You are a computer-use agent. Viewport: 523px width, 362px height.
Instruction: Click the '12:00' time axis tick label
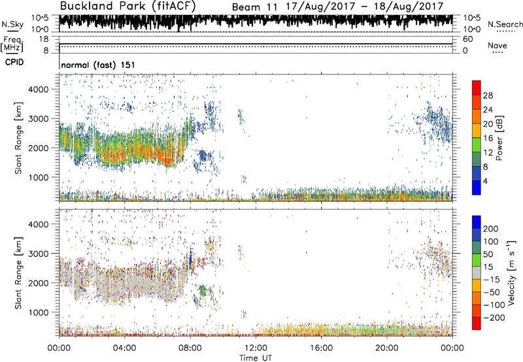pos(256,348)
